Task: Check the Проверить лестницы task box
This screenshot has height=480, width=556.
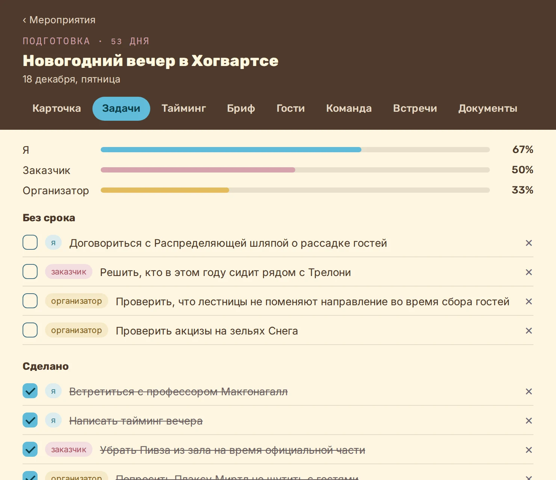Action: [x=30, y=301]
